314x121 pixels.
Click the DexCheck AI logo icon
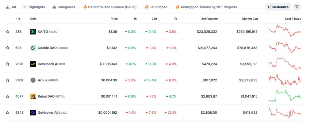point(33,64)
